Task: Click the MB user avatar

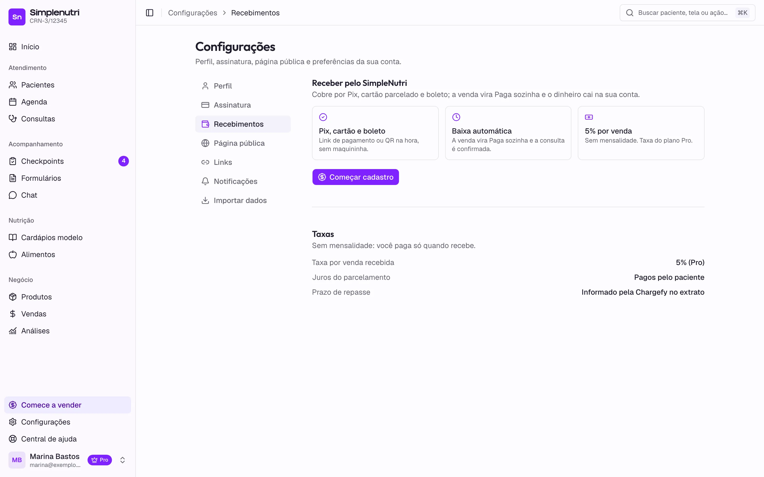Action: 17,460
